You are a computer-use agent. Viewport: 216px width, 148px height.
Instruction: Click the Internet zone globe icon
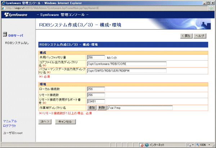pos(147,145)
